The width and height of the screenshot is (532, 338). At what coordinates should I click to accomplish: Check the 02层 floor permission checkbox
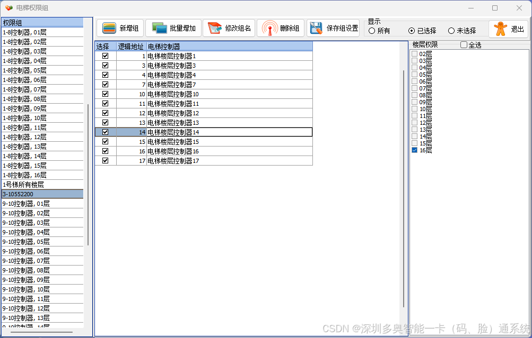[415, 54]
